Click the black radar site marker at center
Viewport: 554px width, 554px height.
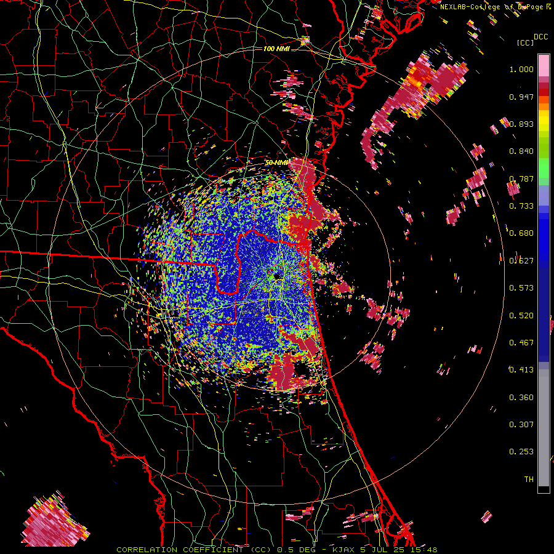tap(277, 276)
